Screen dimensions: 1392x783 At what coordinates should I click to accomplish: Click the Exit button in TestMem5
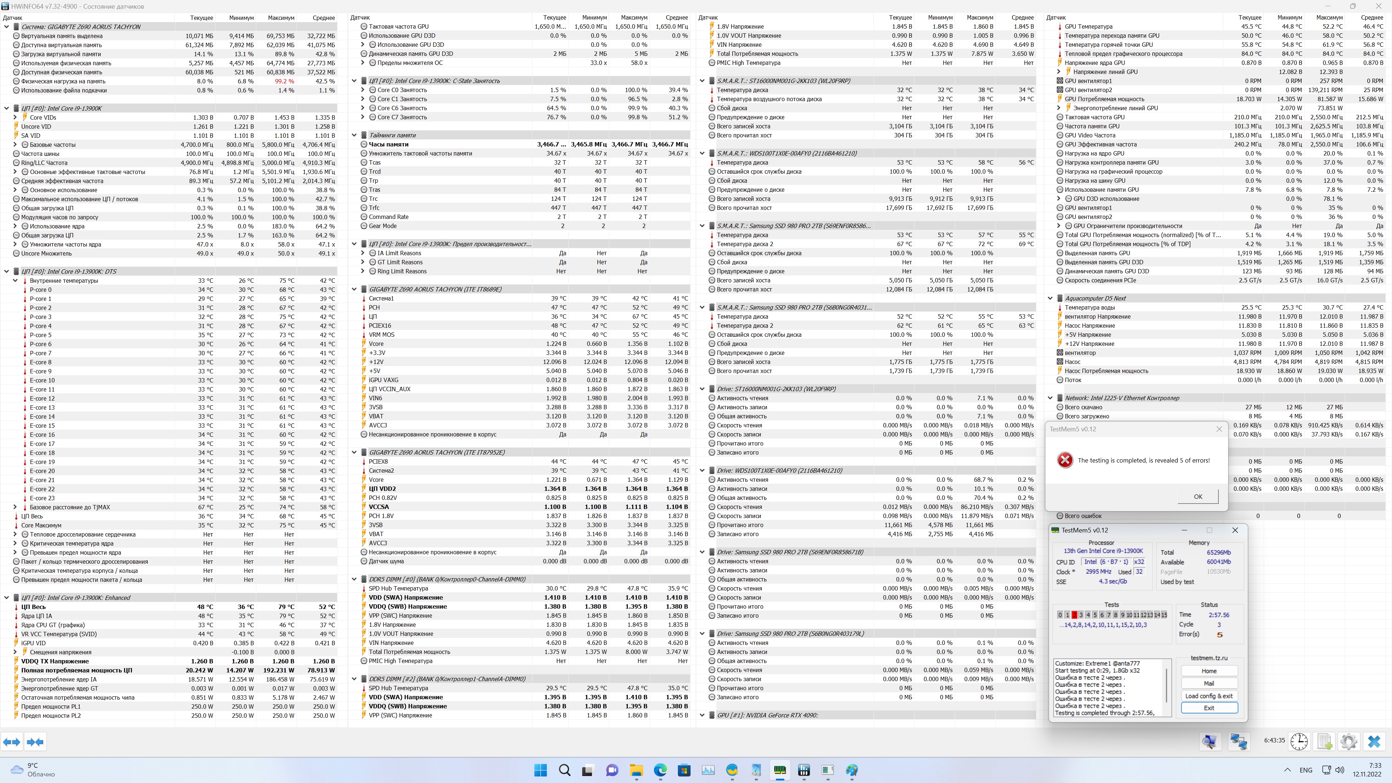coord(1209,708)
